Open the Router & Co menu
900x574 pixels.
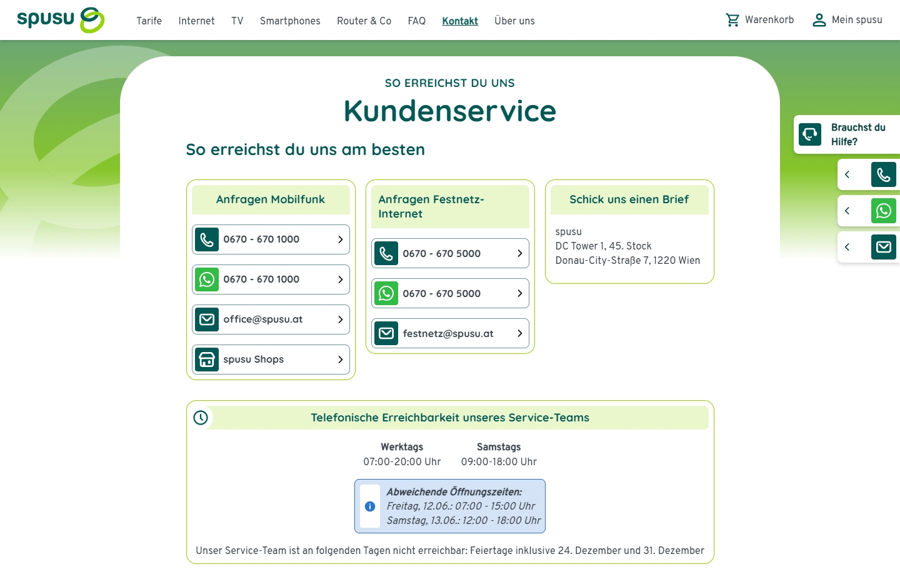tap(364, 21)
